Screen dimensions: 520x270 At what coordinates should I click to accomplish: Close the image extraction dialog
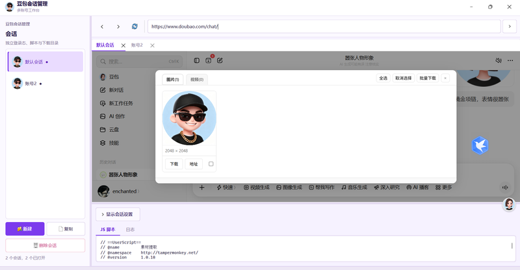[445, 78]
